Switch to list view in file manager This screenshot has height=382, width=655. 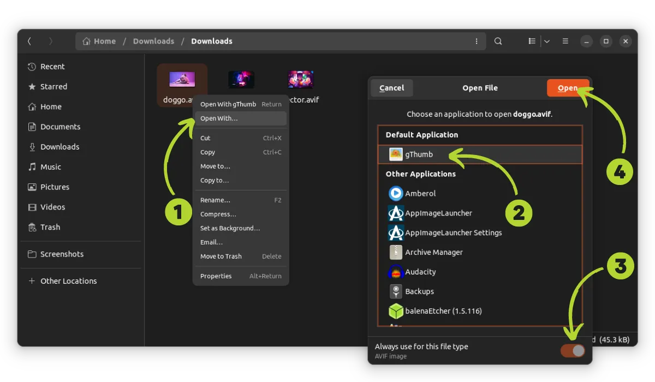coord(531,41)
